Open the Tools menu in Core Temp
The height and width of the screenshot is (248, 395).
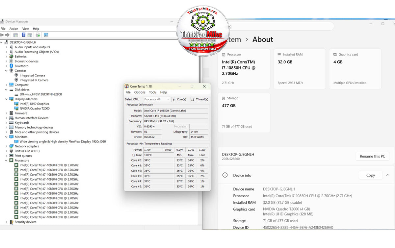pyautogui.click(x=153, y=92)
